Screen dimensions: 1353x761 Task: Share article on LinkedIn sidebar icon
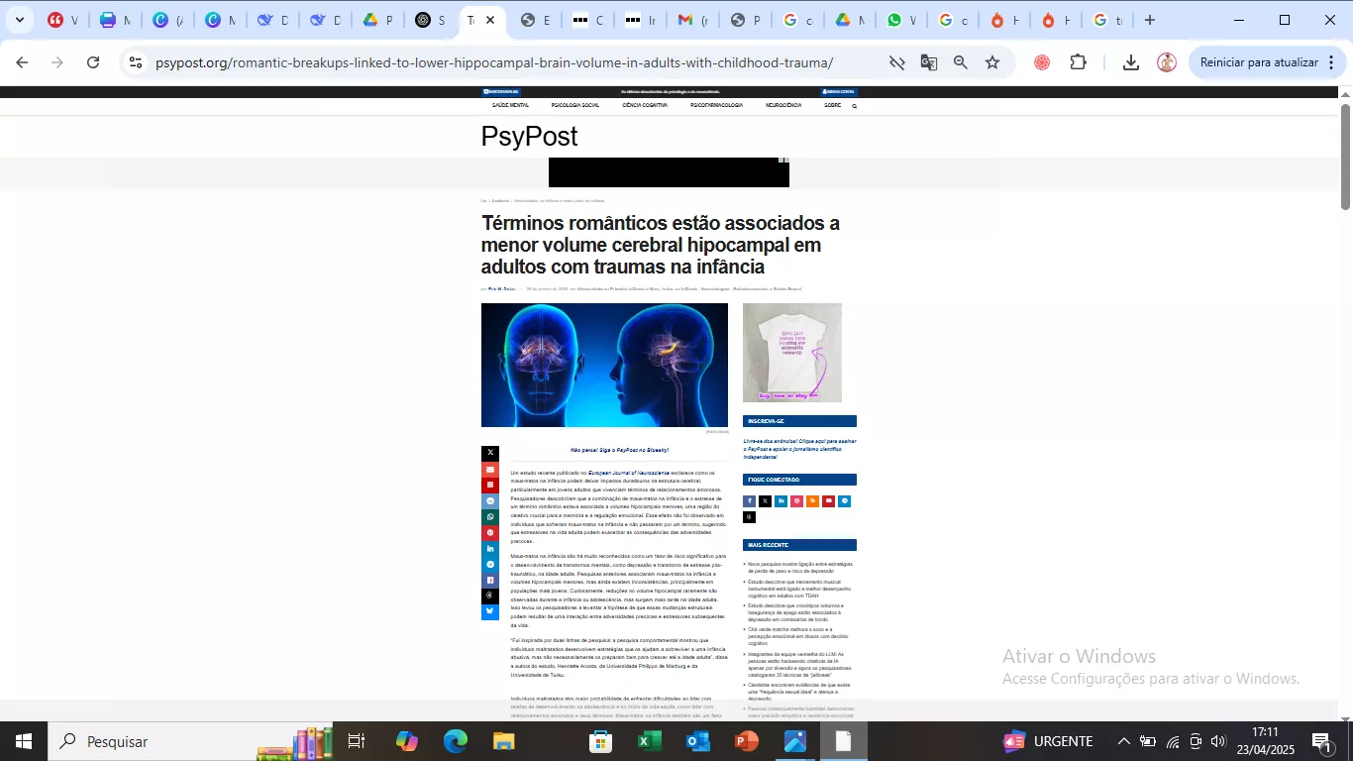tap(489, 548)
